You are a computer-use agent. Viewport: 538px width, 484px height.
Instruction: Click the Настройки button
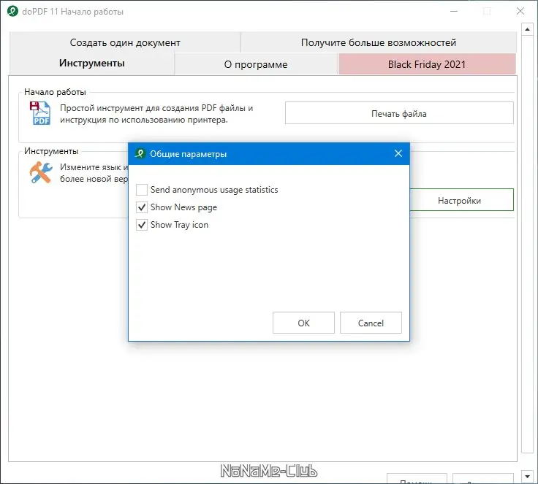(x=461, y=200)
